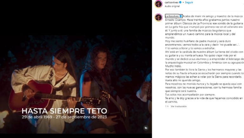The width and height of the screenshot is (244, 138).
Task: Open carlosvives profile from header username
Action: pos(172,2)
